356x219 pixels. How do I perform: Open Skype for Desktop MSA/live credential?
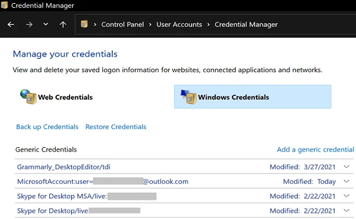pyautogui.click(x=87, y=196)
